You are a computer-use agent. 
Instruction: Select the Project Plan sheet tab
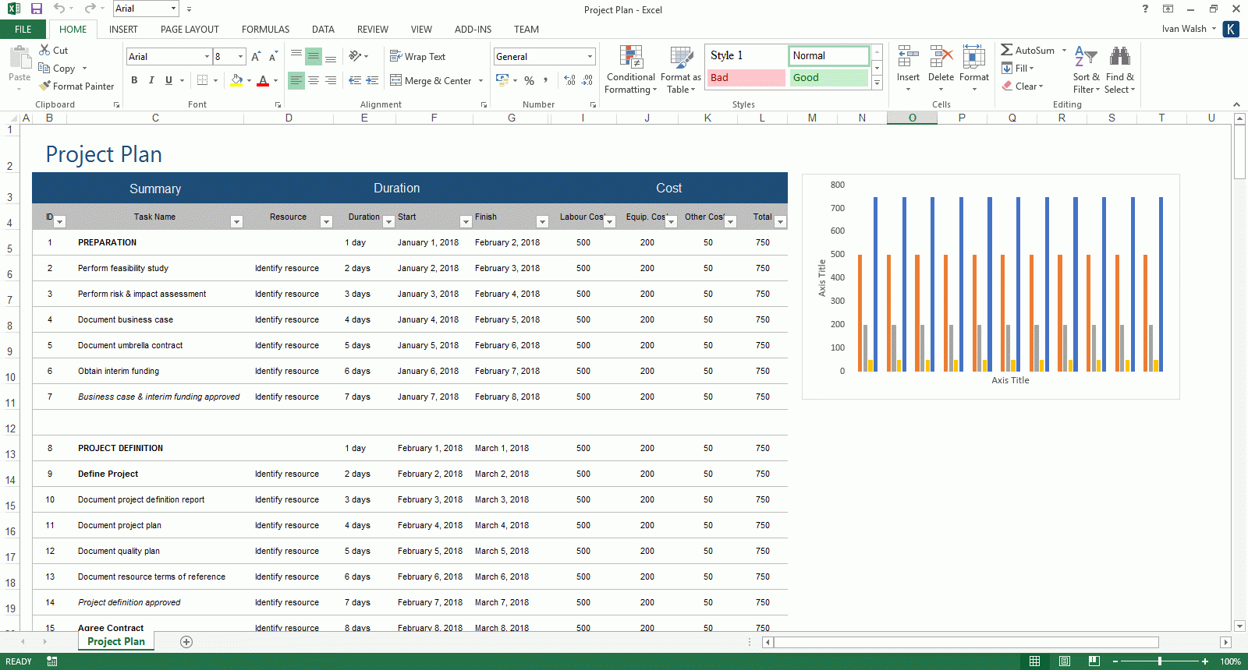(x=116, y=642)
